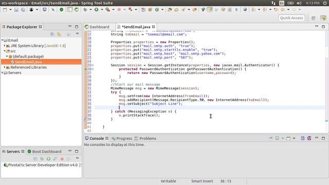The image size is (329, 185).
Task: Select SendEmail.java in Package Explorer
Action: coord(41,62)
